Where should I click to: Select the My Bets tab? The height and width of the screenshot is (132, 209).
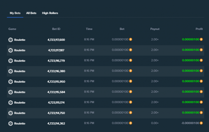coord(15,13)
